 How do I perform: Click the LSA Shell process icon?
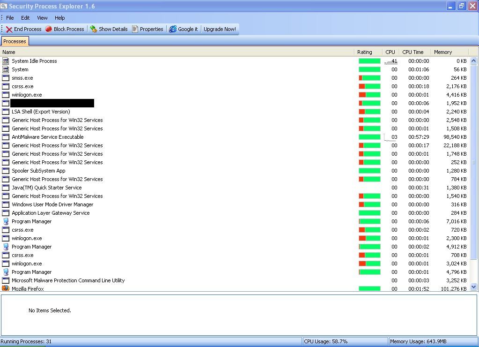[x=6, y=112]
